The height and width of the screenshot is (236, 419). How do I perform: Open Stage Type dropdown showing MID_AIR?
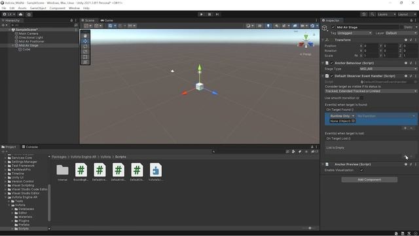(388, 69)
